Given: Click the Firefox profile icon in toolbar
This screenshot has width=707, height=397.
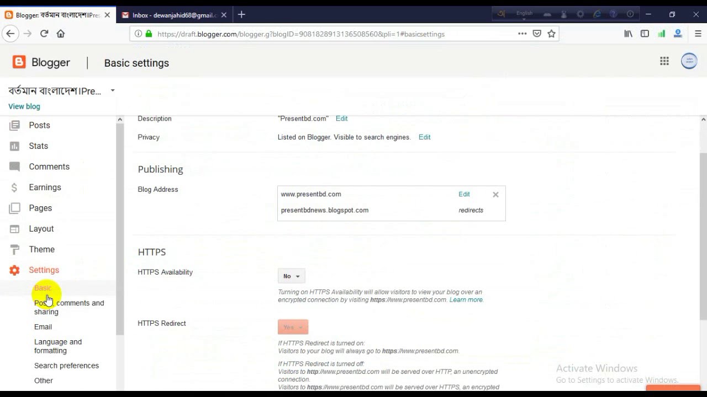Looking at the screenshot, I should (x=677, y=34).
